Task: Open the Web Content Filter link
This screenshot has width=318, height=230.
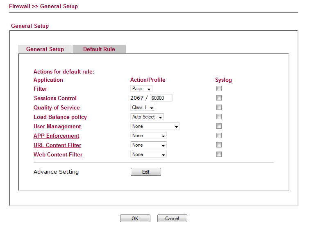Action: click(x=58, y=154)
